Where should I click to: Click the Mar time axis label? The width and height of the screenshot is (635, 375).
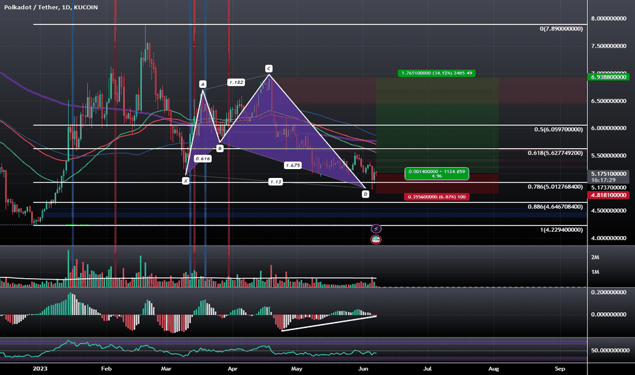166,368
